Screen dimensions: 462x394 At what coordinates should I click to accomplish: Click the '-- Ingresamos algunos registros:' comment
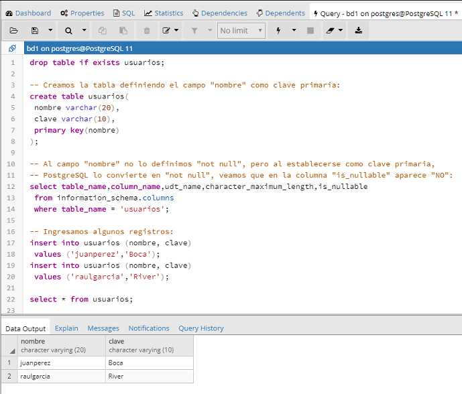tap(102, 232)
